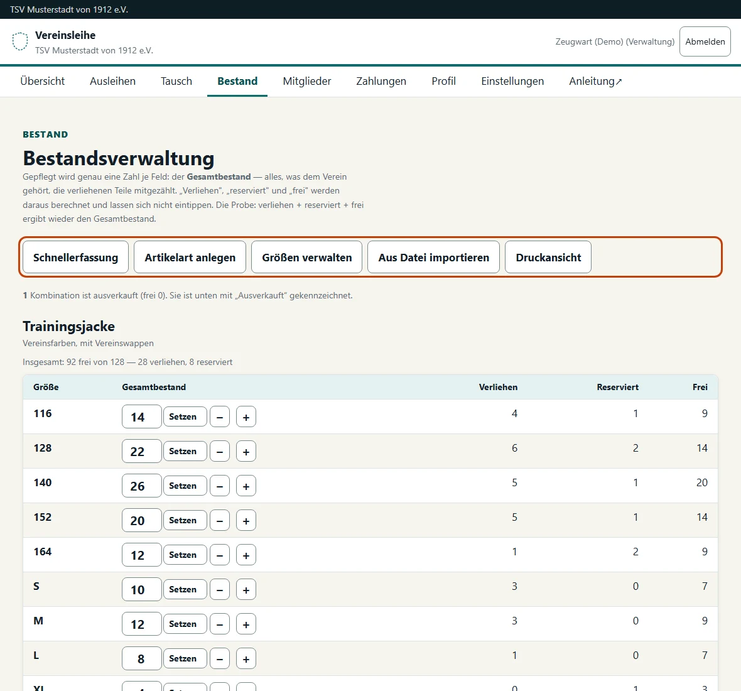Click the Reserviert column header
Screen dimensions: 741x691
(x=617, y=387)
